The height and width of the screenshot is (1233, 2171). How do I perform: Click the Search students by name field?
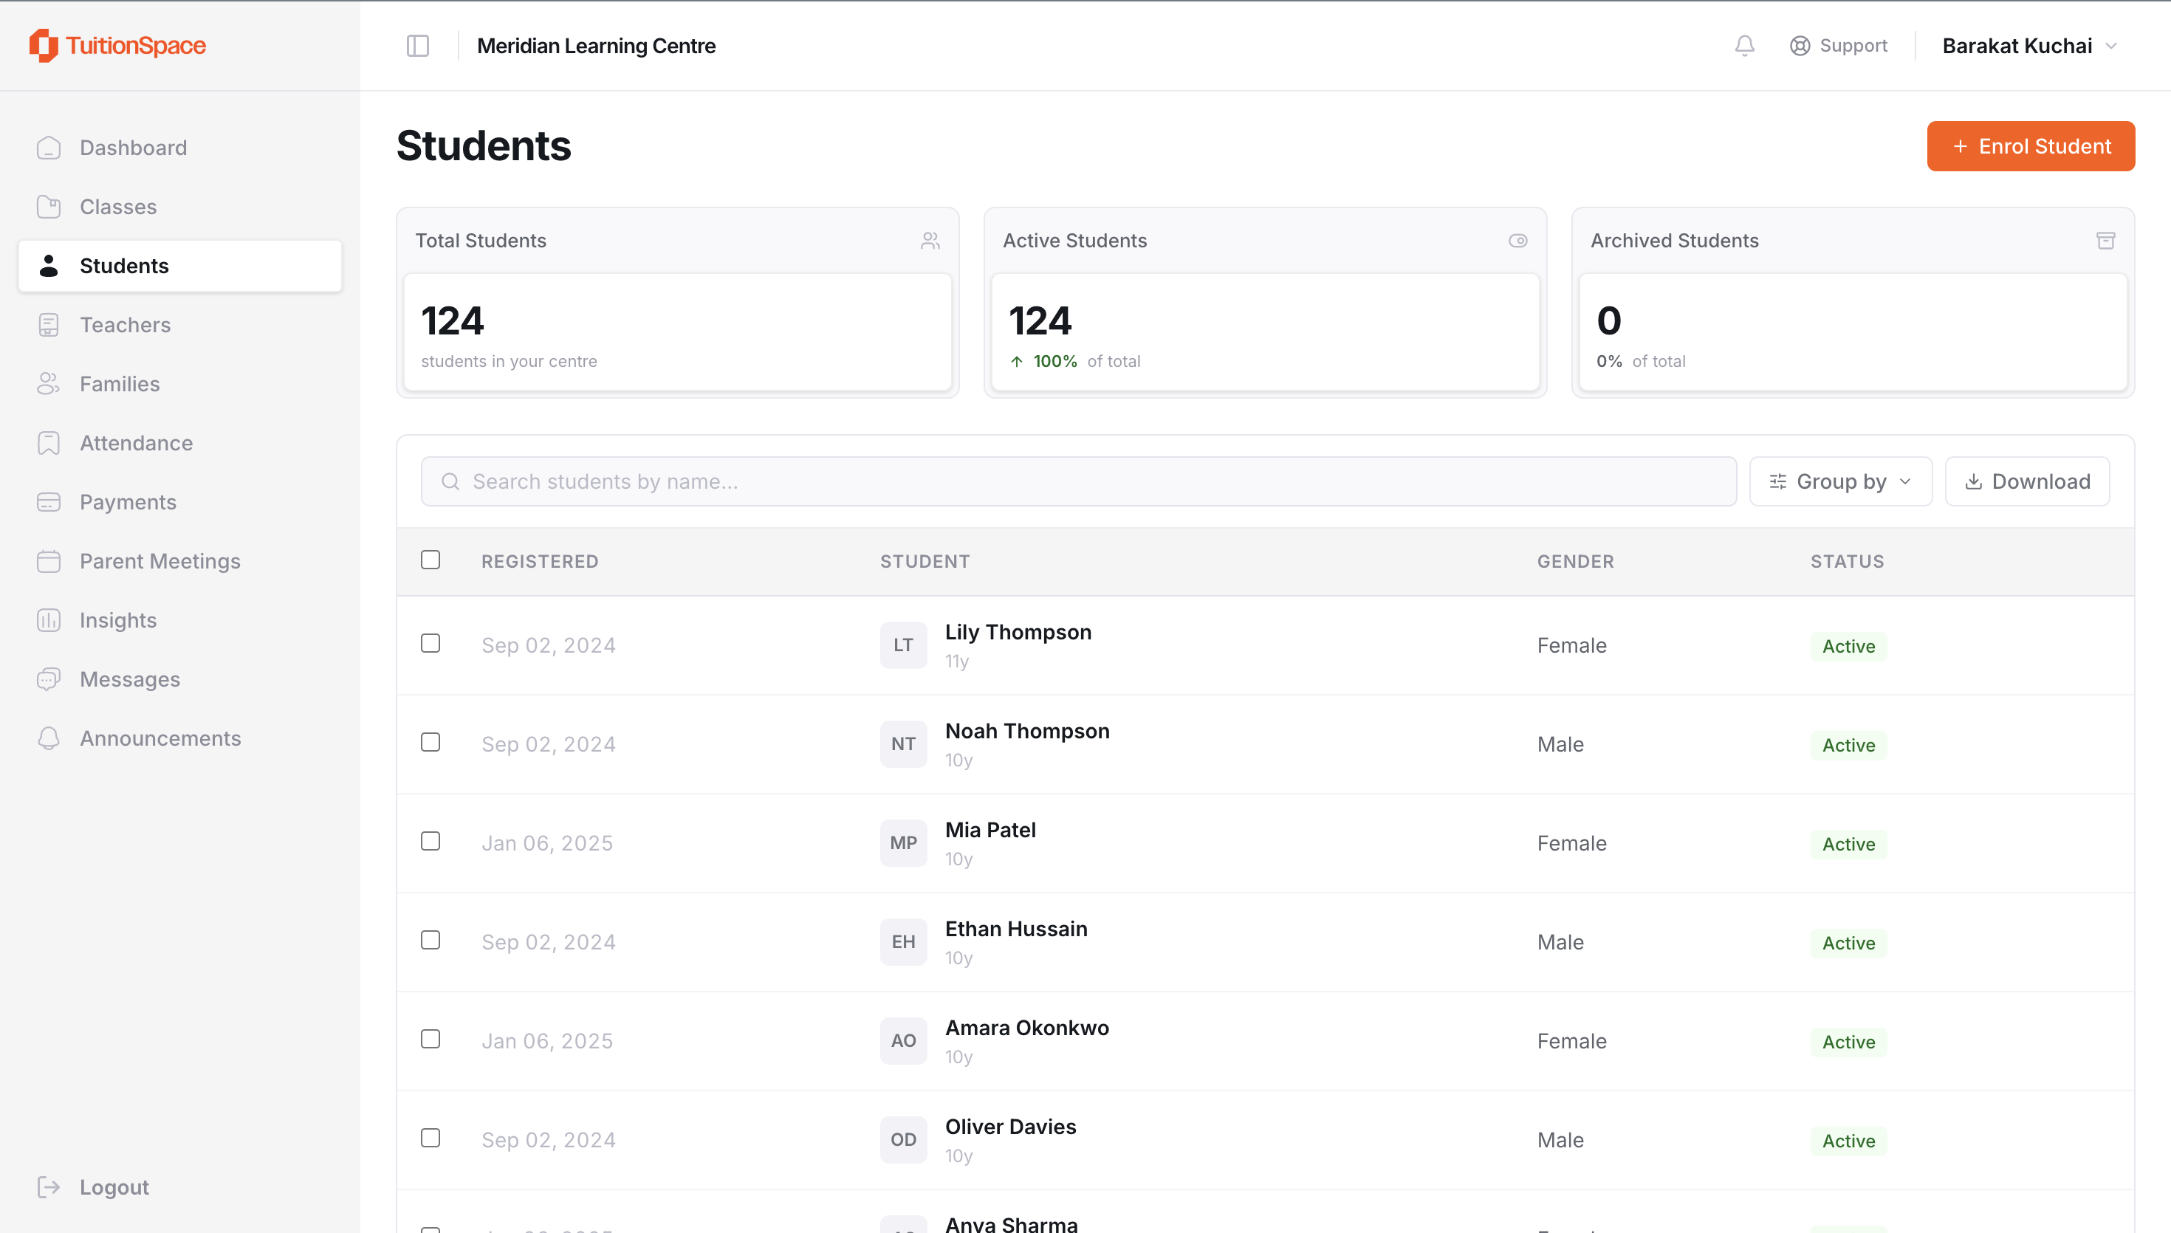(x=1079, y=482)
